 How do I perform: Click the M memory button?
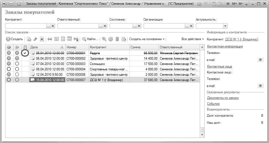coord(228,4)
